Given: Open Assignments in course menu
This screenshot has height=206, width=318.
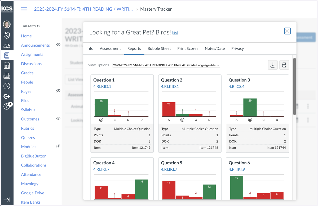Looking at the screenshot, I should [x=32, y=54].
